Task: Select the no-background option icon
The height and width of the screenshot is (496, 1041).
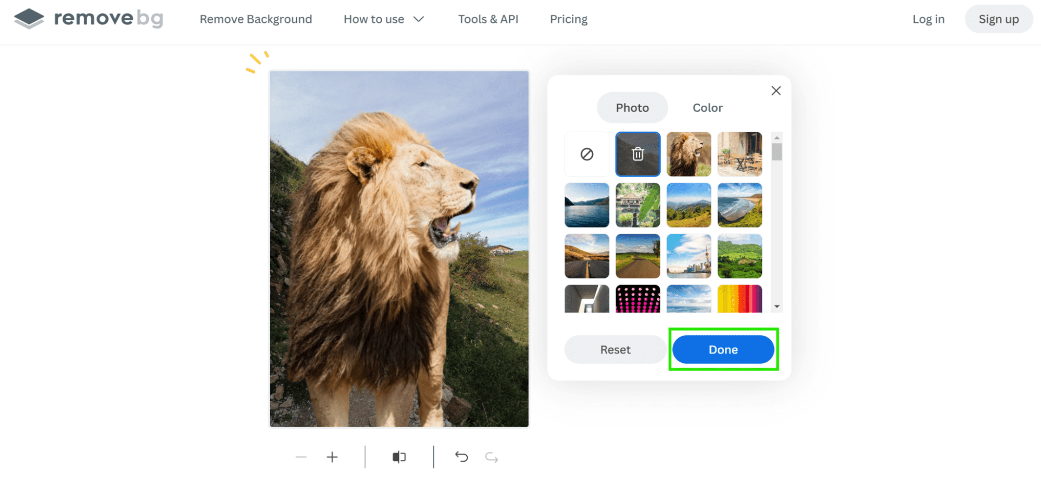Action: pyautogui.click(x=587, y=154)
